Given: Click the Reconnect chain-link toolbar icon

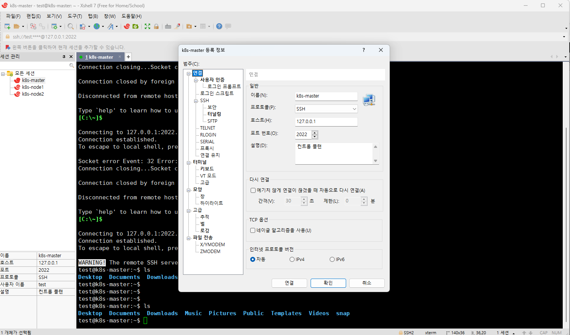Looking at the screenshot, I should pyautogui.click(x=42, y=26).
